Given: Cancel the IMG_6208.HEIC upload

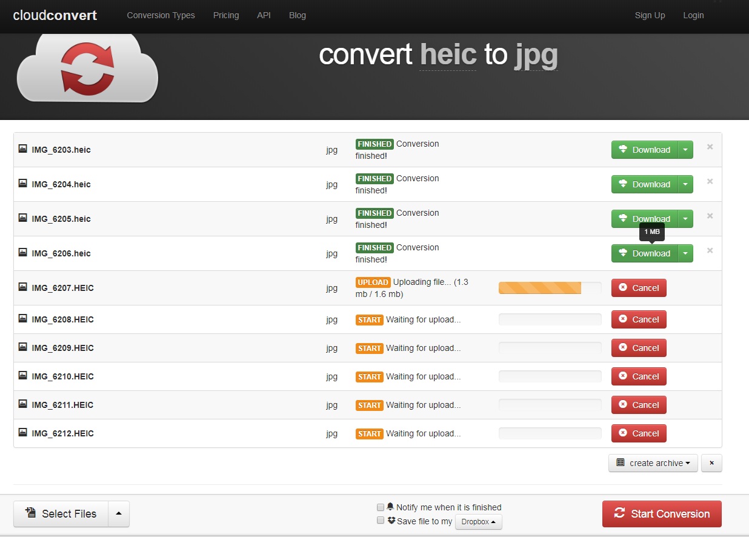Looking at the screenshot, I should (639, 319).
